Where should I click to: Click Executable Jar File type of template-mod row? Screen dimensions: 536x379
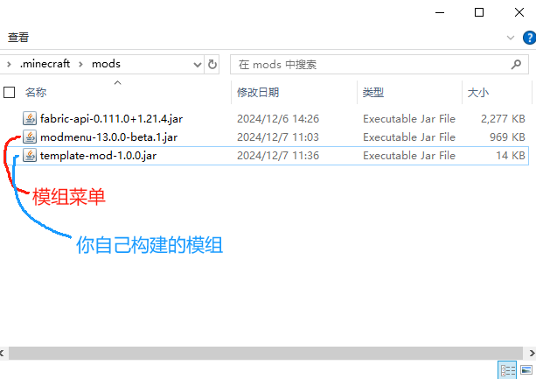tap(409, 156)
